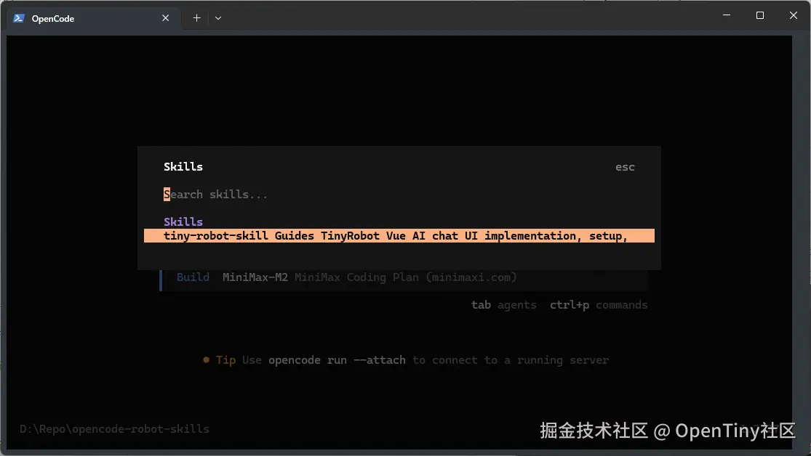Screen dimensions: 811x456
Task: Select the tiny-robot-skill entry
Action: point(399,236)
